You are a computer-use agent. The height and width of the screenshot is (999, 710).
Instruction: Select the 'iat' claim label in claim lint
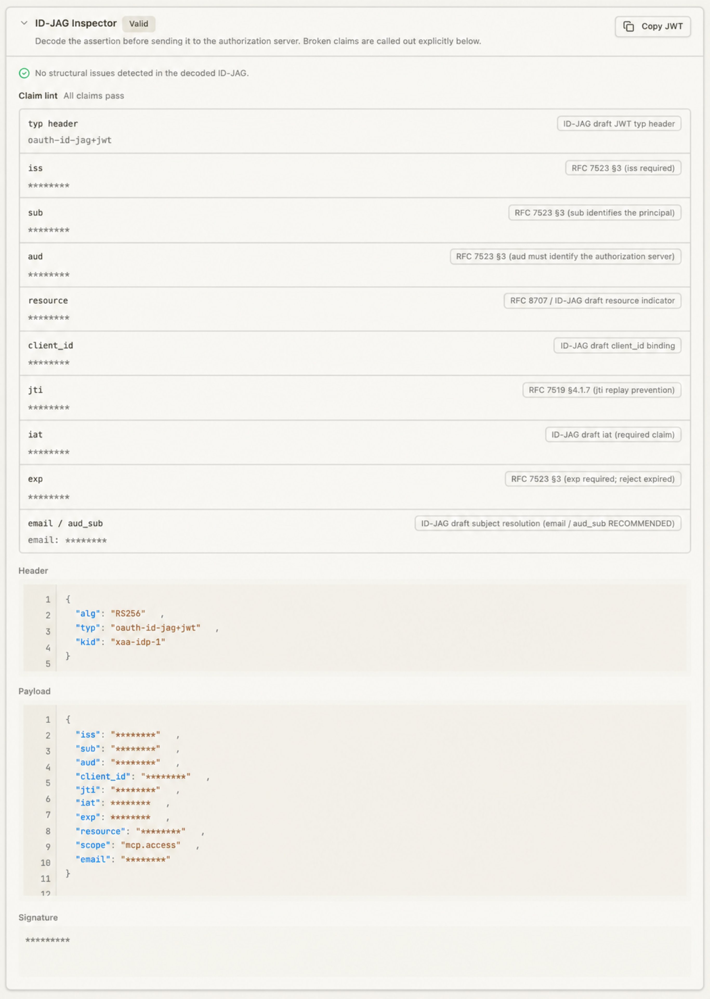coord(35,434)
